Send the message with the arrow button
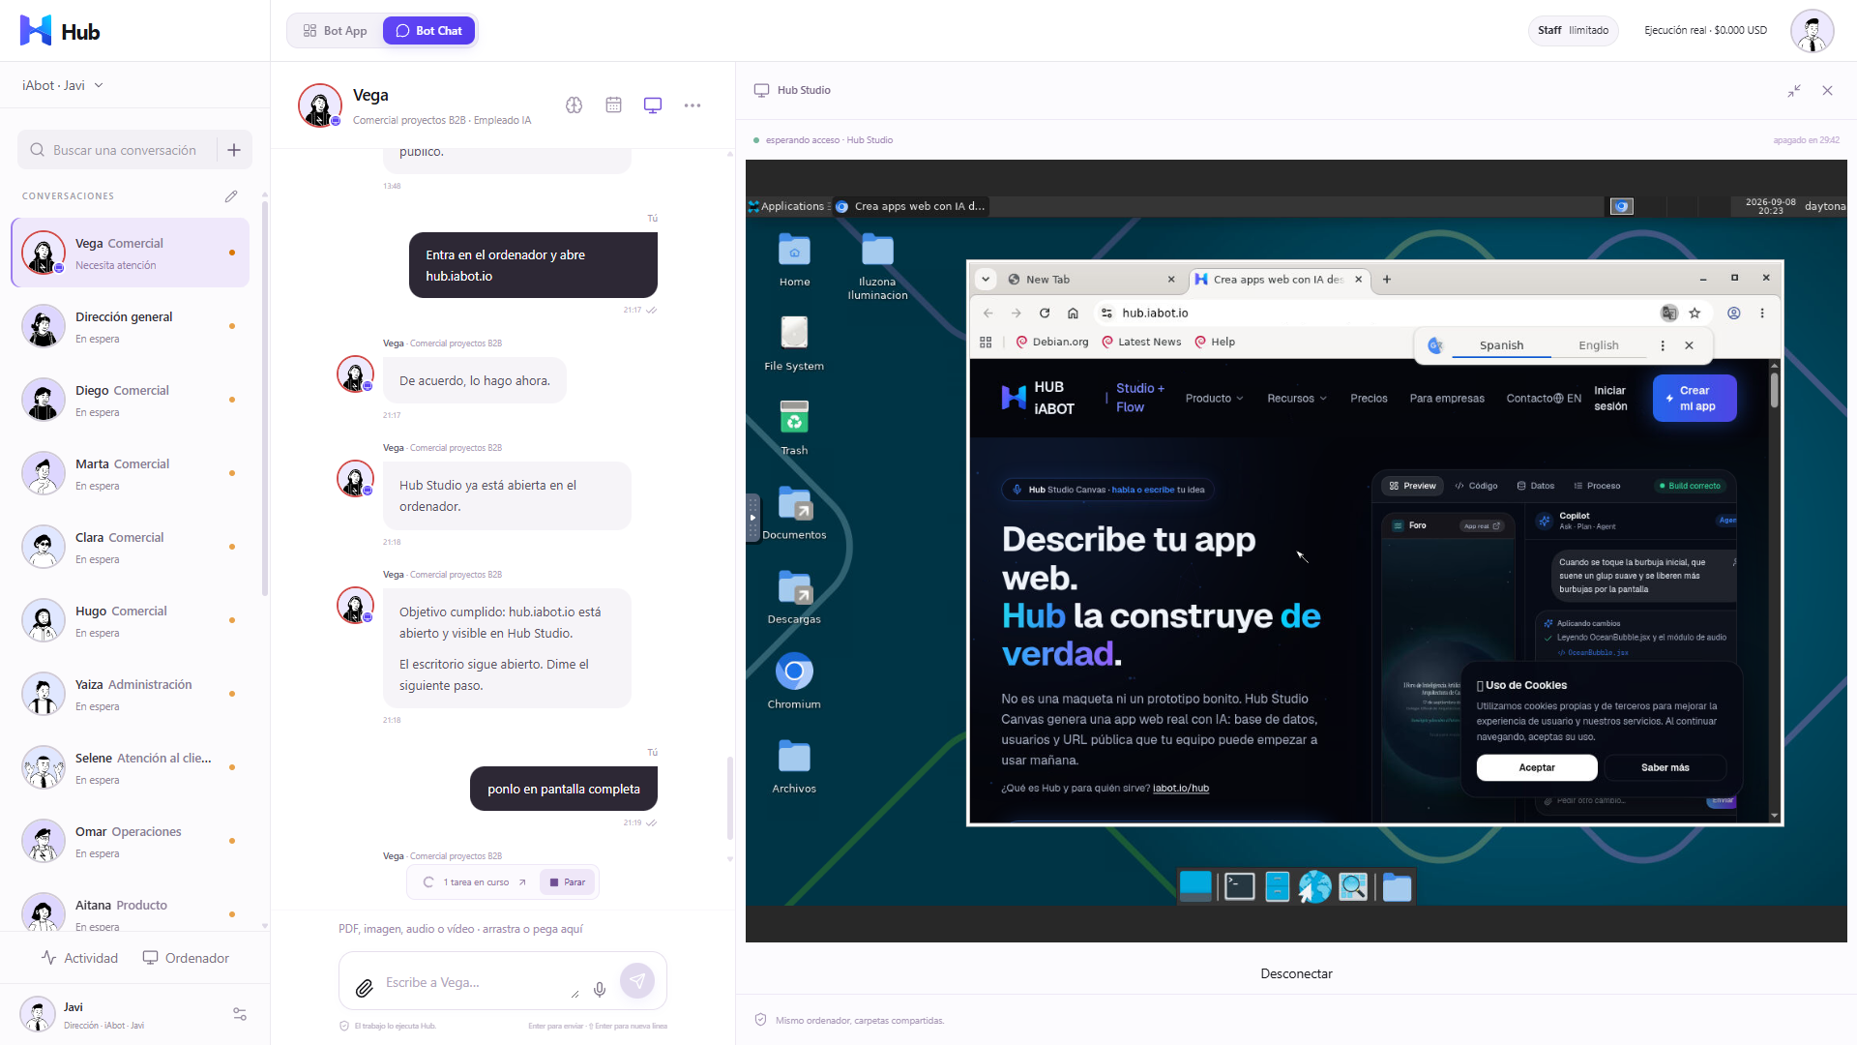This screenshot has height=1045, width=1857. 637,981
